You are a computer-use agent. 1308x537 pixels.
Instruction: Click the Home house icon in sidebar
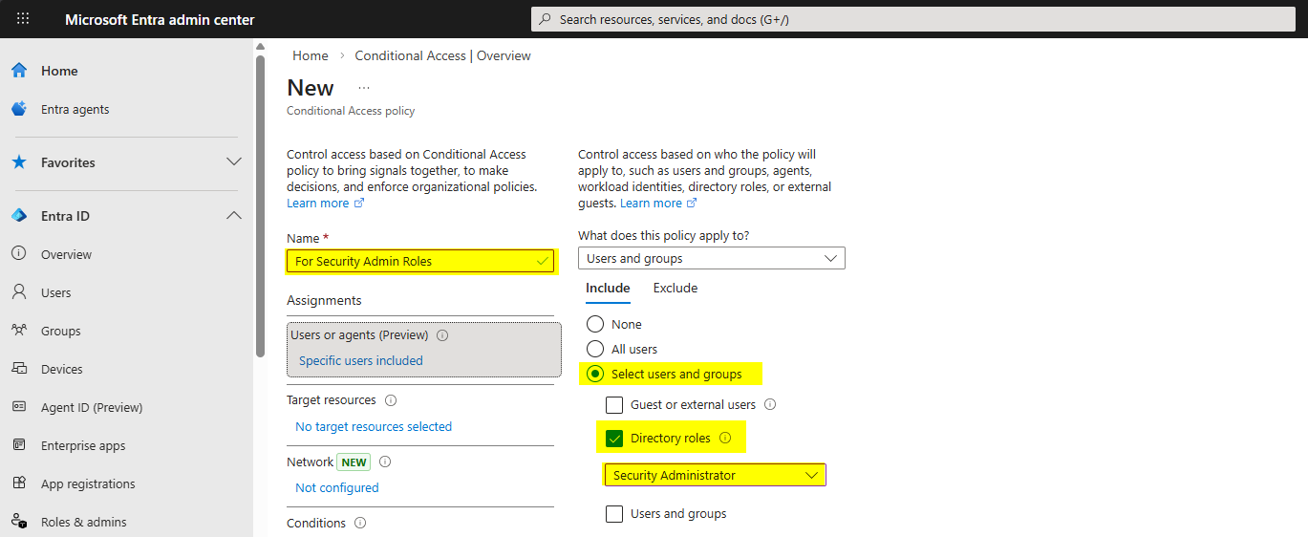pos(19,71)
